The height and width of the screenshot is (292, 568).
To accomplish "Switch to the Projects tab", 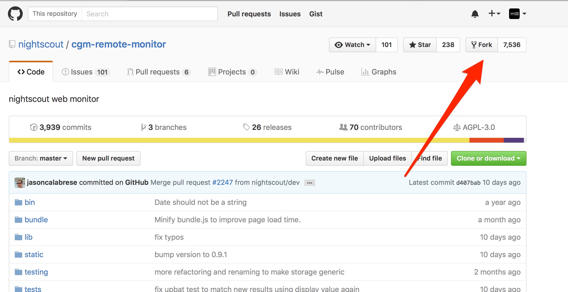I will [232, 72].
